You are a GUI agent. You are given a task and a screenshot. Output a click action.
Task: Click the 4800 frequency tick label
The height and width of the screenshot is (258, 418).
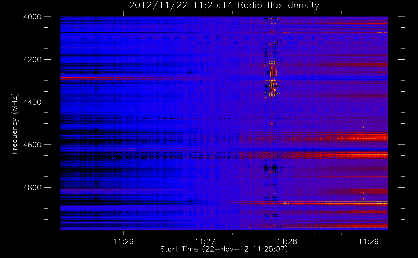[x=32, y=188]
